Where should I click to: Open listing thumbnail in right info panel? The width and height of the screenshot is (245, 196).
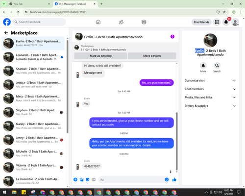210,40
